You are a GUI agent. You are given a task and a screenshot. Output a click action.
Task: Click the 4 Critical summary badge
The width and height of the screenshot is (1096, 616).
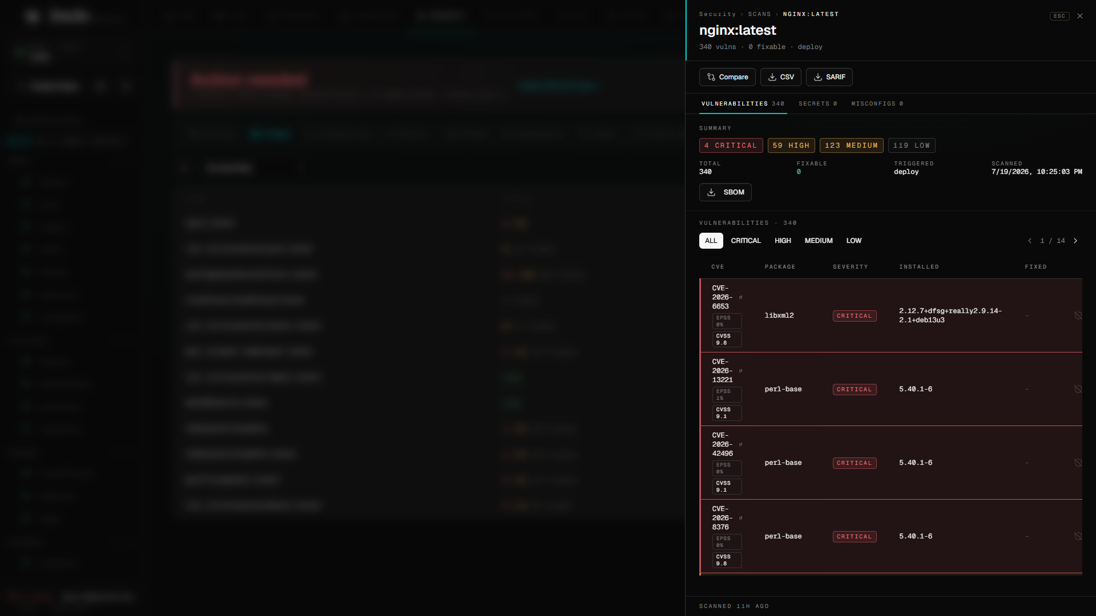pos(731,145)
